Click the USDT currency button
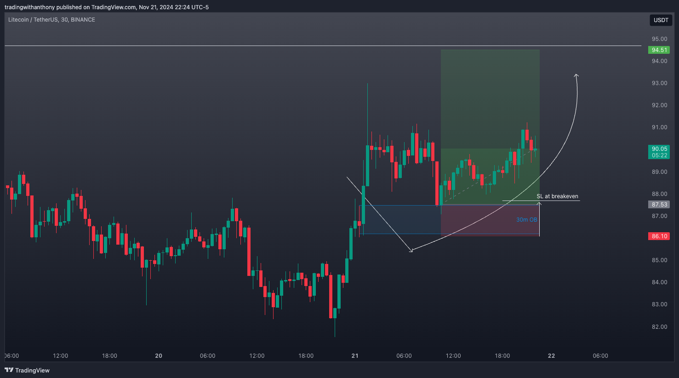Image resolution: width=679 pixels, height=378 pixels. click(x=661, y=20)
